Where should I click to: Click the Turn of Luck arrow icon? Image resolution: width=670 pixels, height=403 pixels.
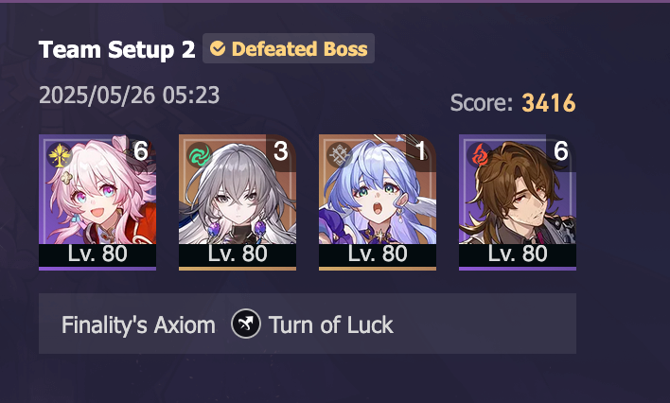coord(246,324)
